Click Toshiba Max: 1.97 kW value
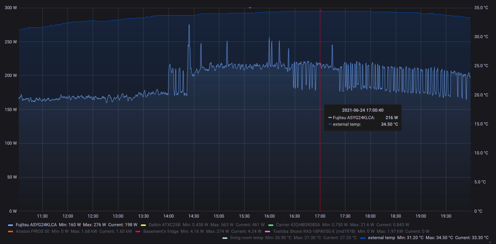496x244 pixels. coord(390,231)
